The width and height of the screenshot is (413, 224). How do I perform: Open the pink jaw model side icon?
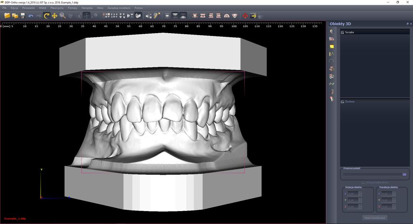(332, 39)
